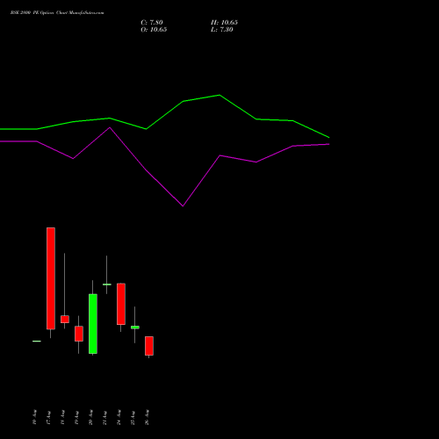The image size is (439, 439).
Task: Click the peak of the green indicator line
Action: (219, 95)
